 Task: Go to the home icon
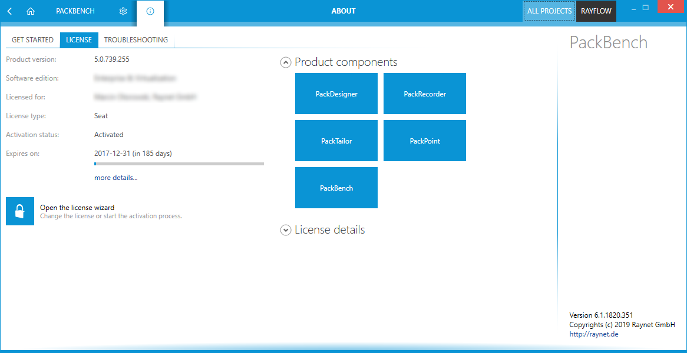(31, 11)
